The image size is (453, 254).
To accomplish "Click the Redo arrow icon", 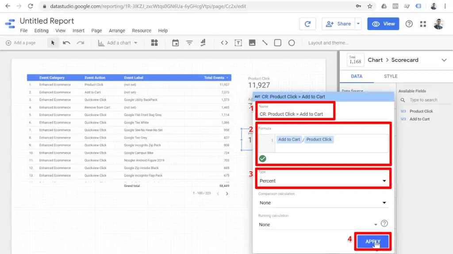I will point(80,43).
